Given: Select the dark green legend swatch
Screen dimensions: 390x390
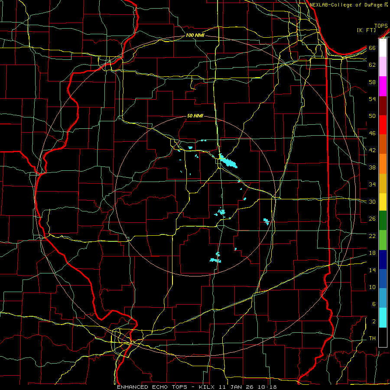Looking at the screenshot, I should (383, 221).
